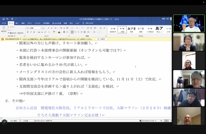Open the highlight color dropdown arrow

pos(56,32)
